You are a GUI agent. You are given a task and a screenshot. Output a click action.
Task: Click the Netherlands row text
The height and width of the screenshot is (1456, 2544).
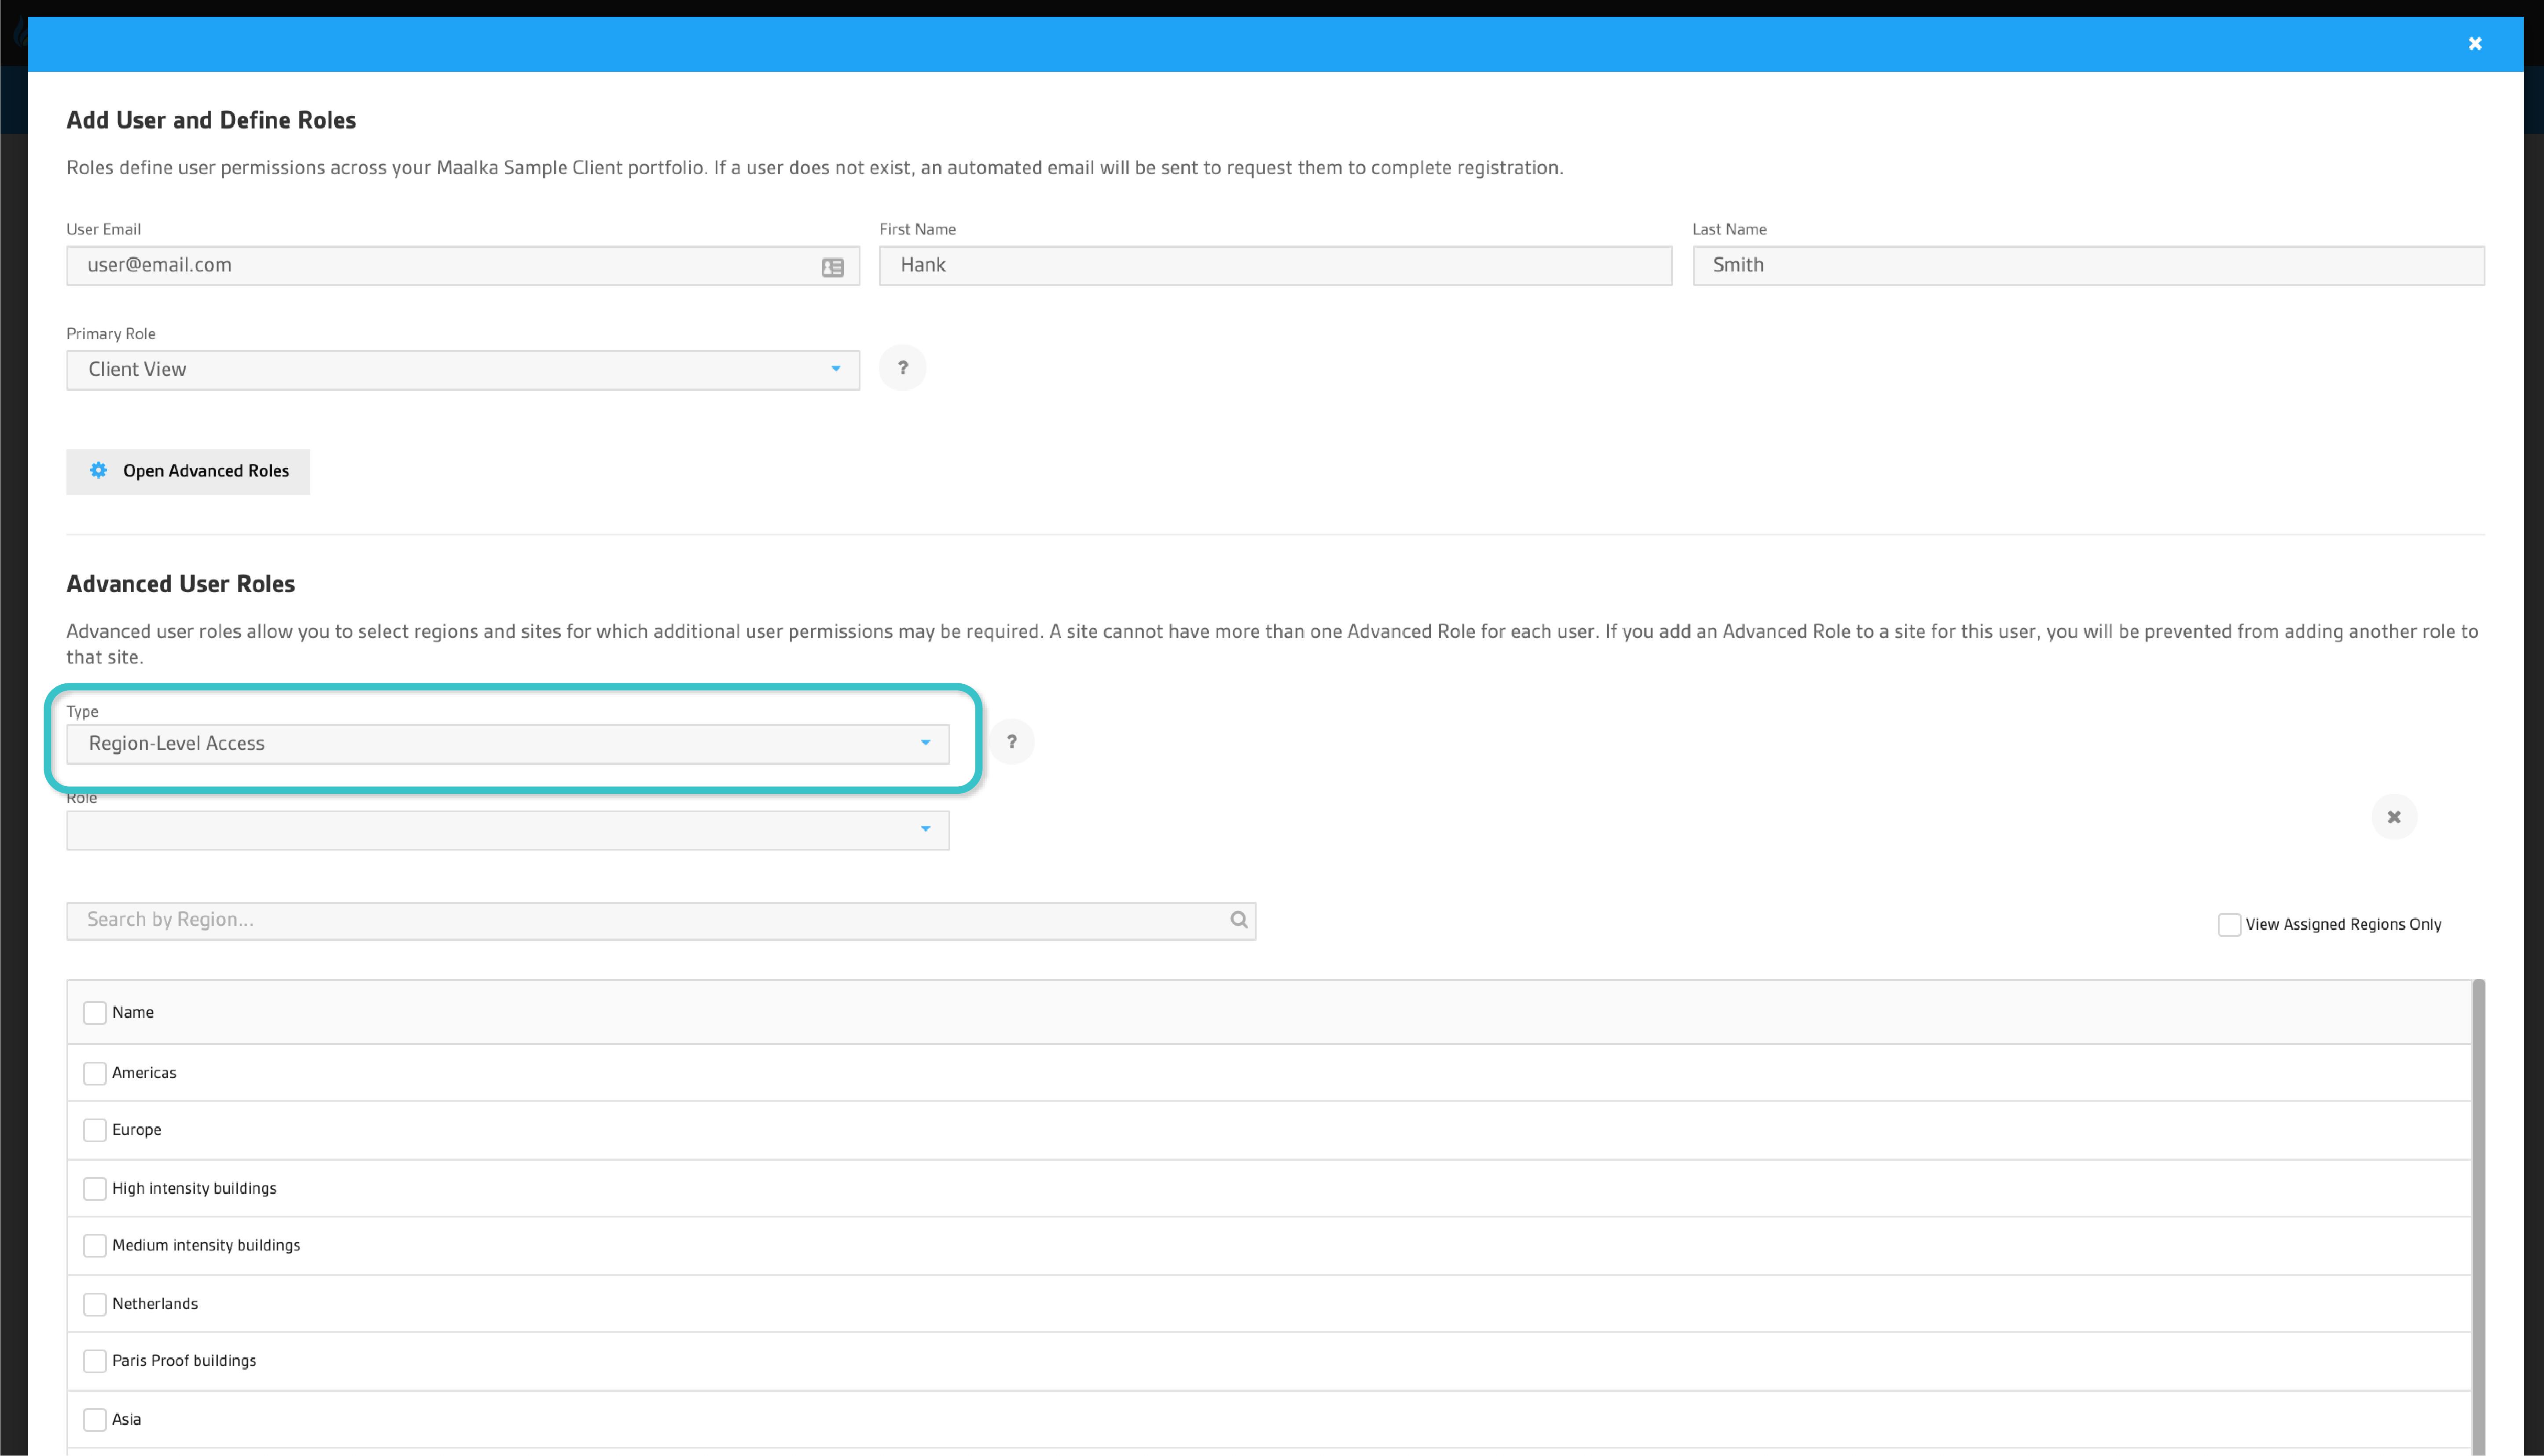pyautogui.click(x=155, y=1304)
